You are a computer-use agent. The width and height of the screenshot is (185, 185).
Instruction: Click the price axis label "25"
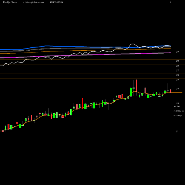tap(177, 52)
